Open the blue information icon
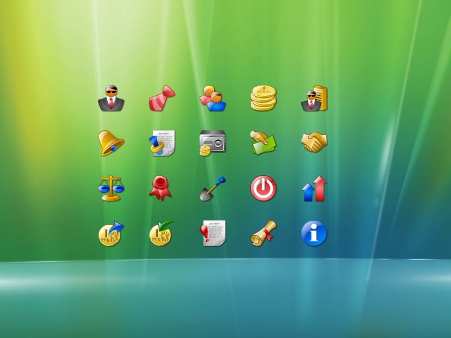Viewport: 451px width, 338px height. point(314,233)
